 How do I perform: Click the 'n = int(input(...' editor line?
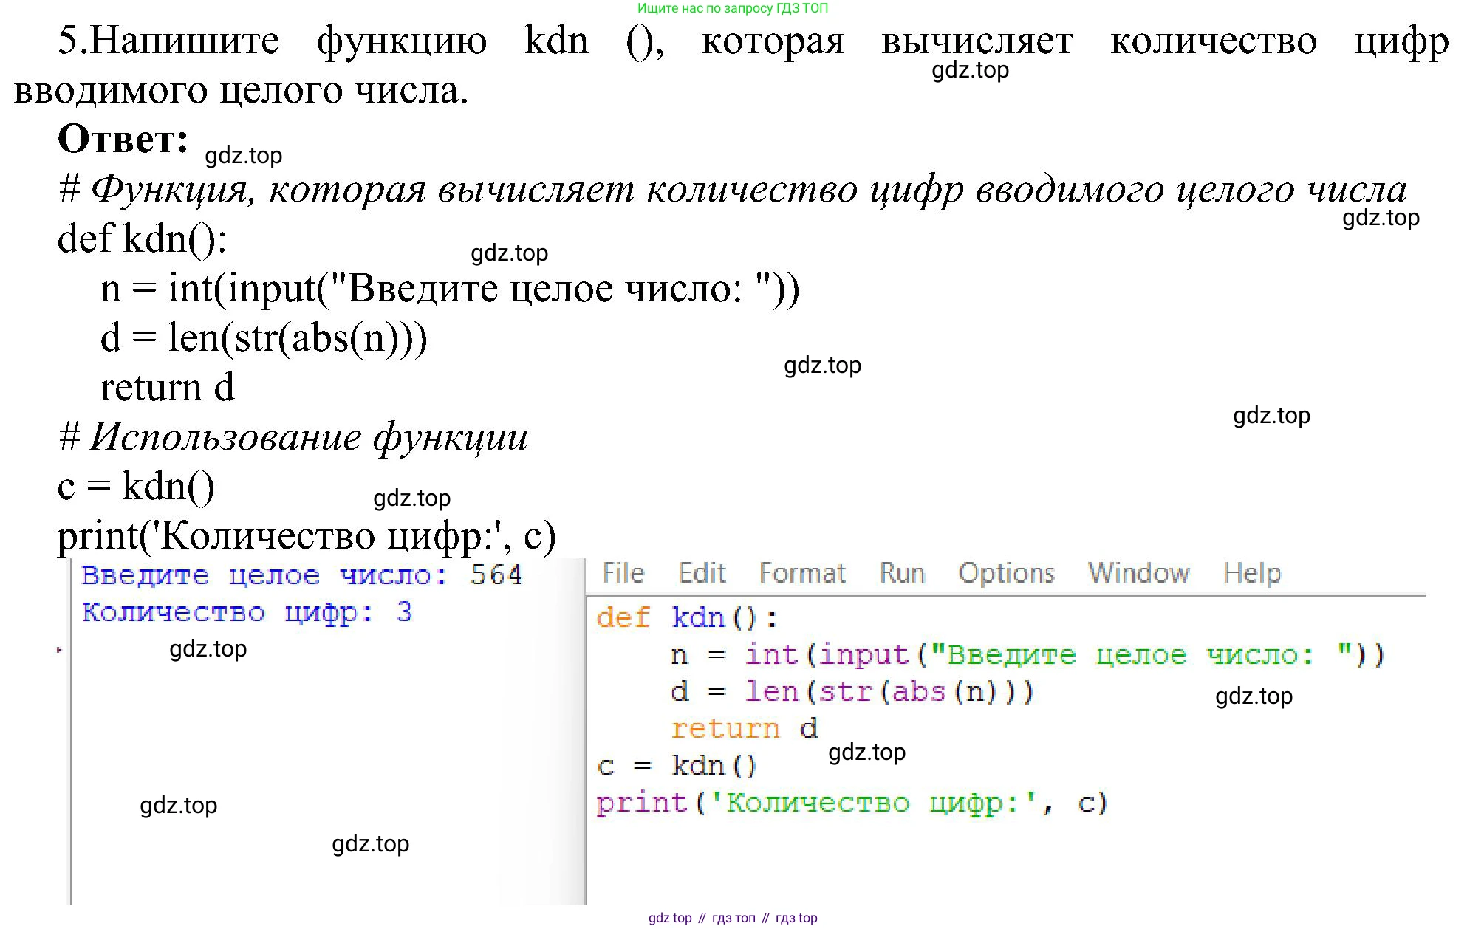tap(1027, 654)
